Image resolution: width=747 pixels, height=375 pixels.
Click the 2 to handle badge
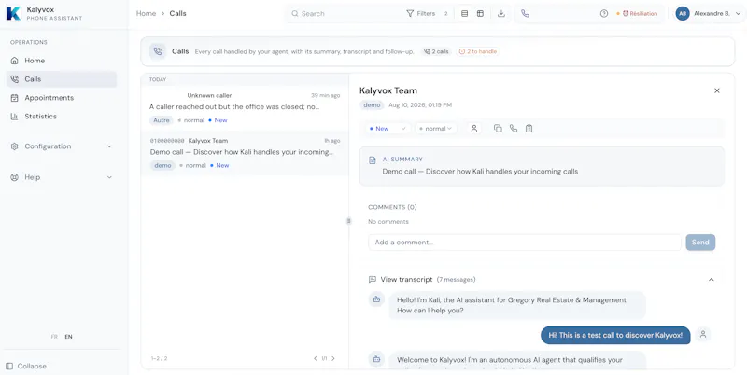coord(478,51)
